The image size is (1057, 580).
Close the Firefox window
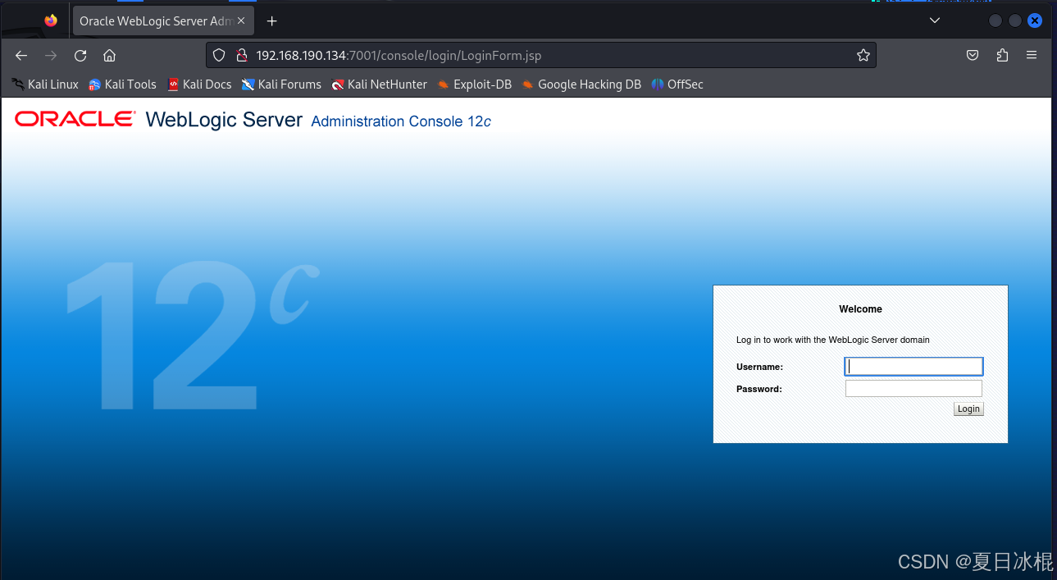1035,21
